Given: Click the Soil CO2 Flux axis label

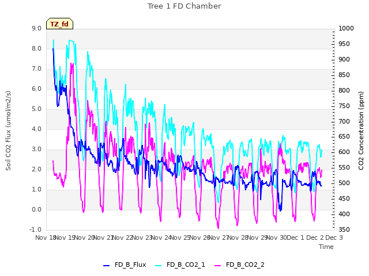Looking at the screenshot, I should click(8, 131).
